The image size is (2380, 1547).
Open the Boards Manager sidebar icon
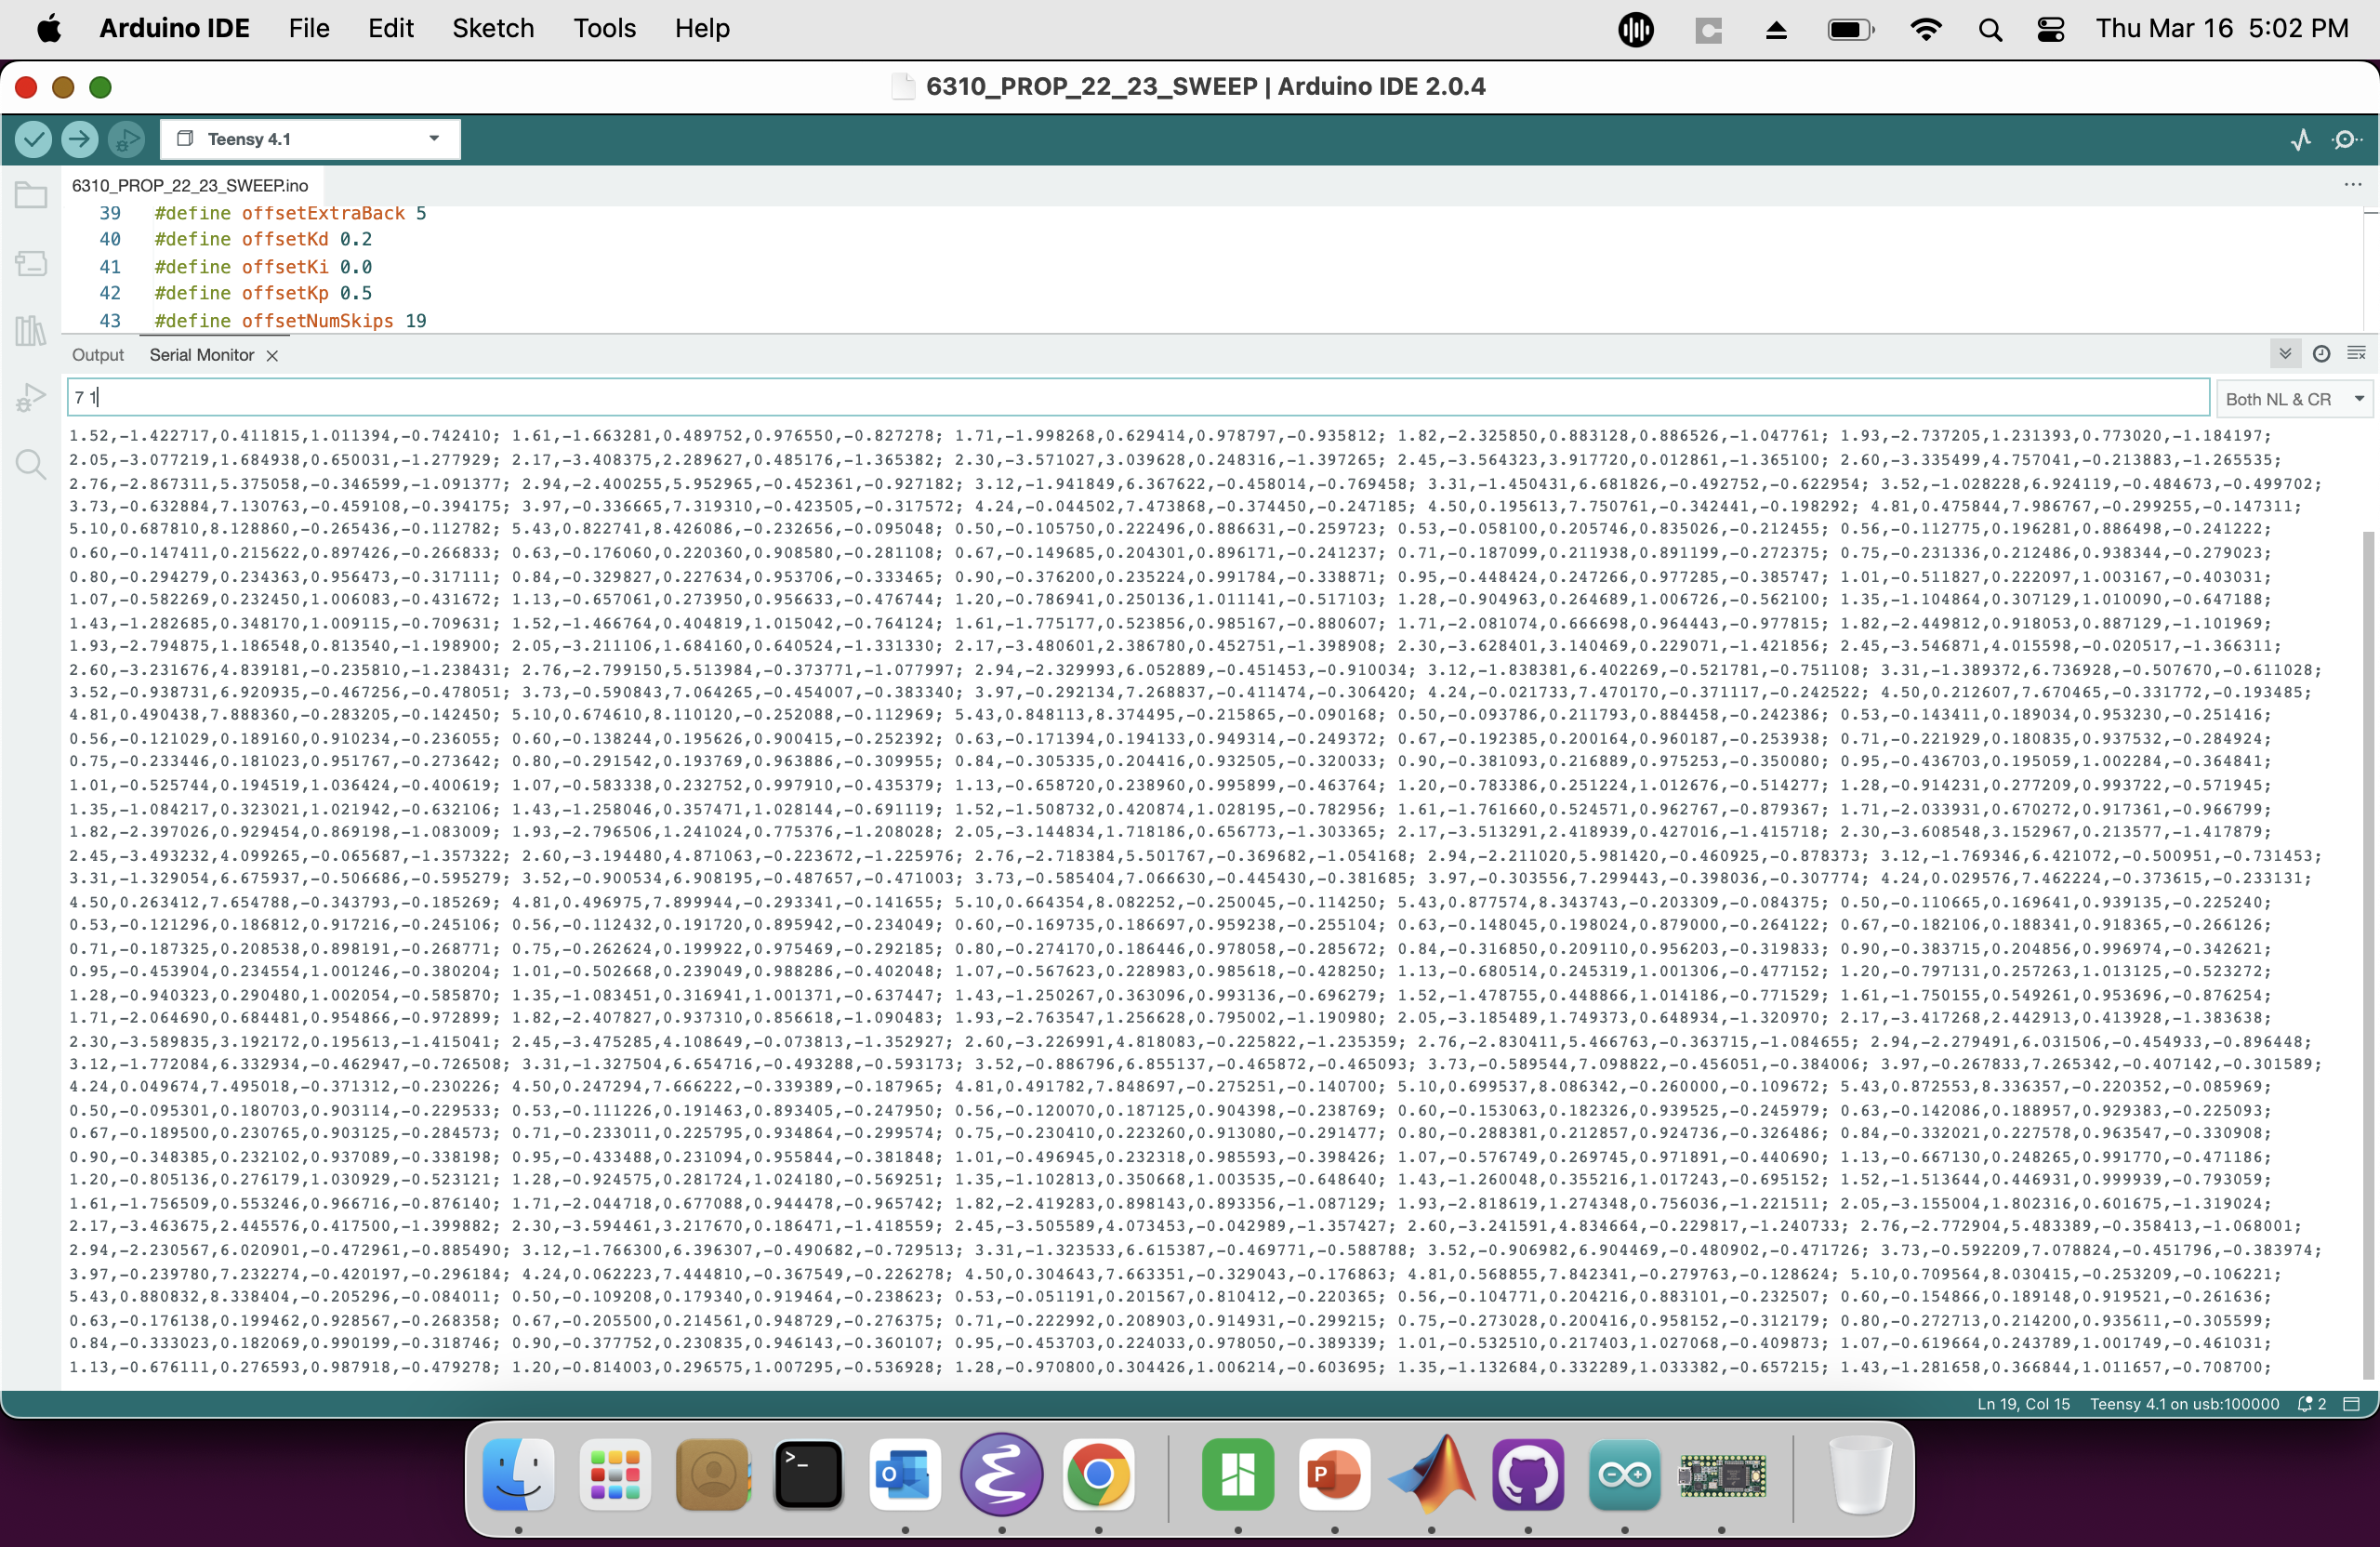(31, 264)
